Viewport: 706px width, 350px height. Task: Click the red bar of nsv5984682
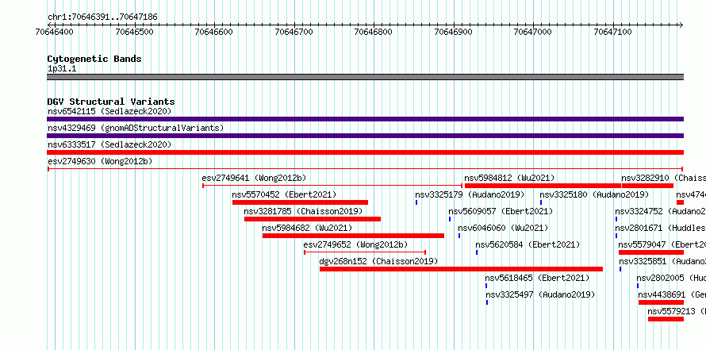coord(354,236)
